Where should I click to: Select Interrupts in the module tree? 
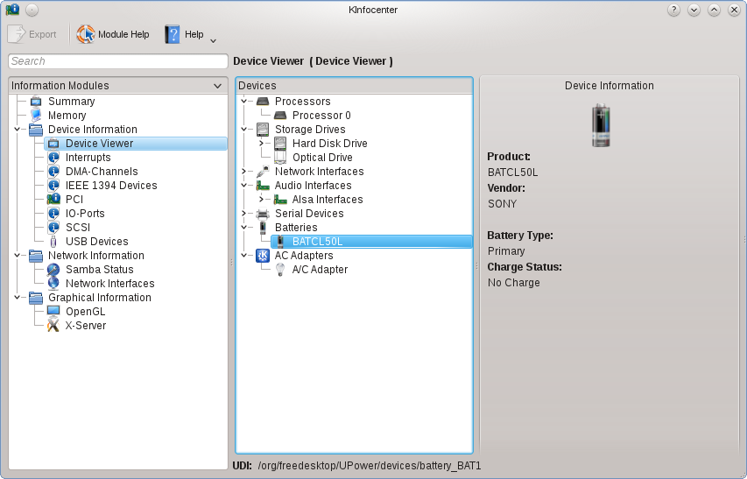click(88, 157)
